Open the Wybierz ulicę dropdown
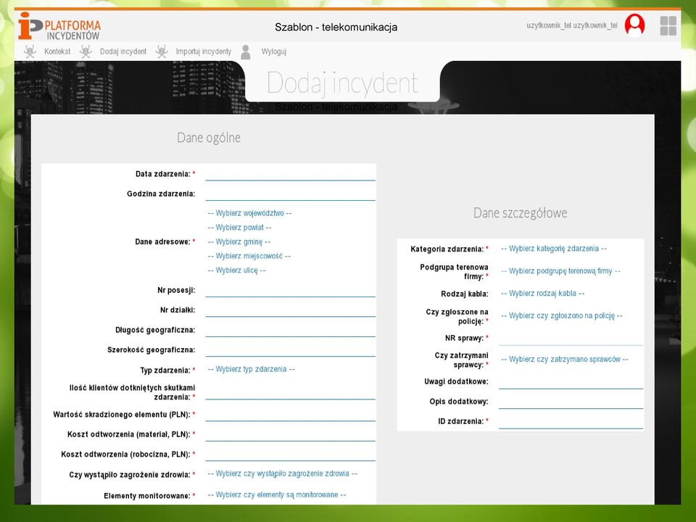Screen dimensions: 696x522 236,270
